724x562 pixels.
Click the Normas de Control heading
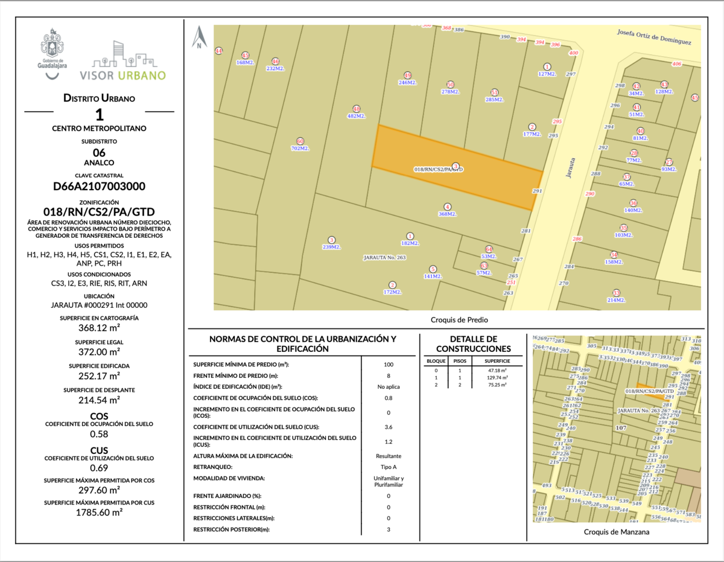point(303,343)
